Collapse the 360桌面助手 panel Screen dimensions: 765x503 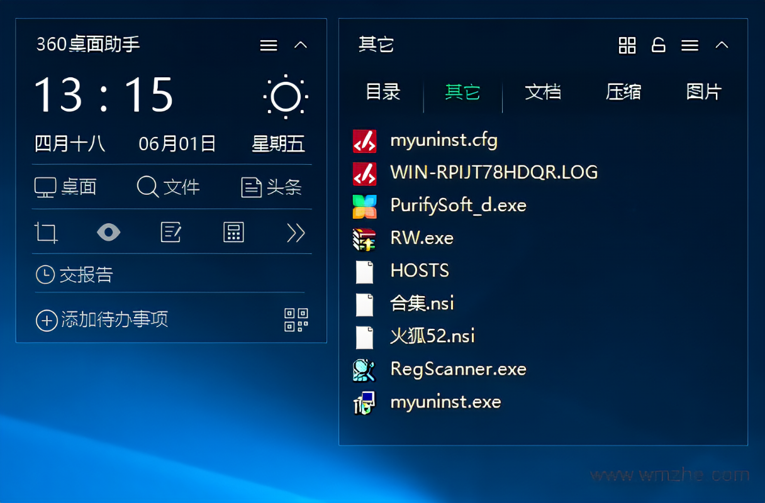[x=301, y=45]
